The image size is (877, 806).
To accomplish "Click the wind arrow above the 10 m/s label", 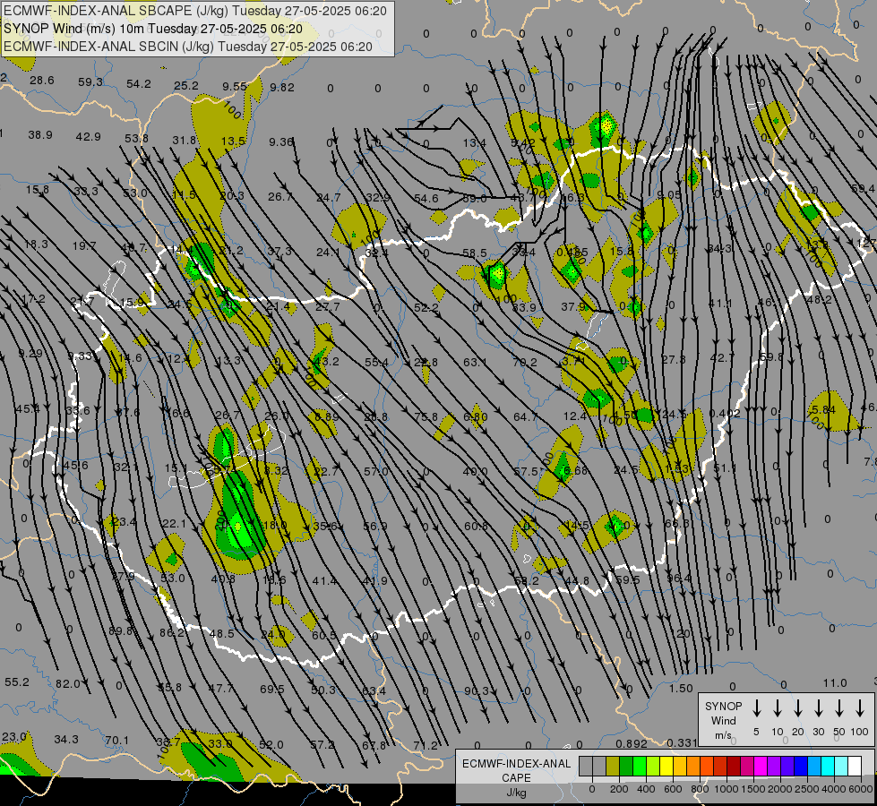I will (x=777, y=708).
